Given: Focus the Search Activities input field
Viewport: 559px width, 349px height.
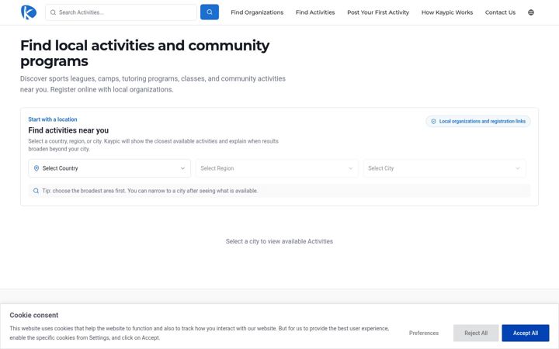Looking at the screenshot, I should [x=121, y=12].
